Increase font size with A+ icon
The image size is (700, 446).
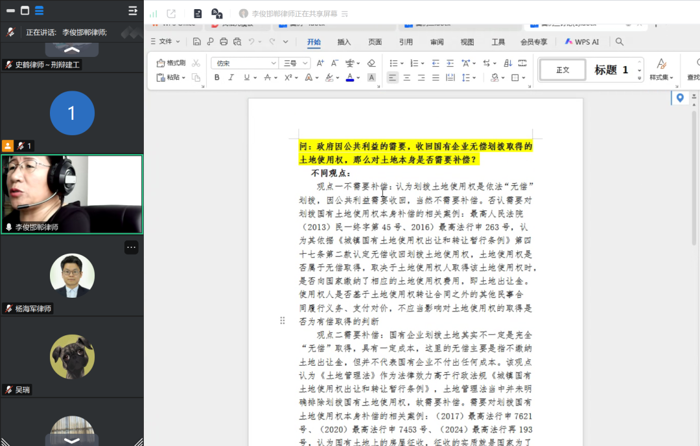coord(320,63)
